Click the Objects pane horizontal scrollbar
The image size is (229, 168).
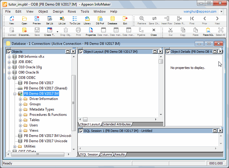point(37,154)
